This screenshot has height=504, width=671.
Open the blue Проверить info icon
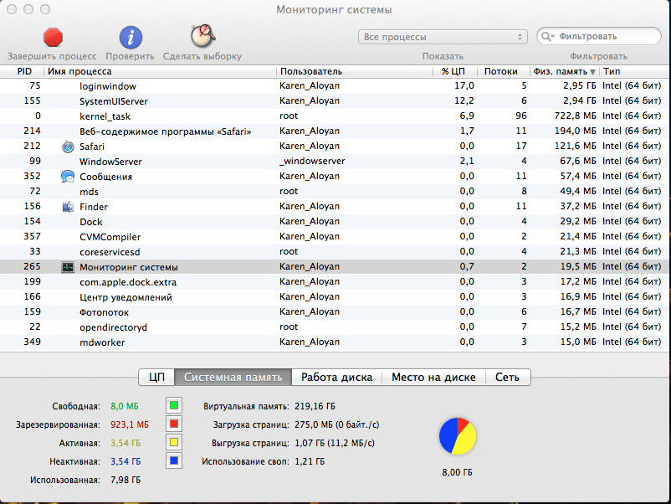(131, 37)
